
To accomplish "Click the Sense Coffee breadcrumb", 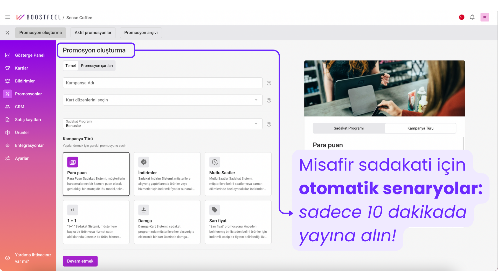I will point(79,18).
